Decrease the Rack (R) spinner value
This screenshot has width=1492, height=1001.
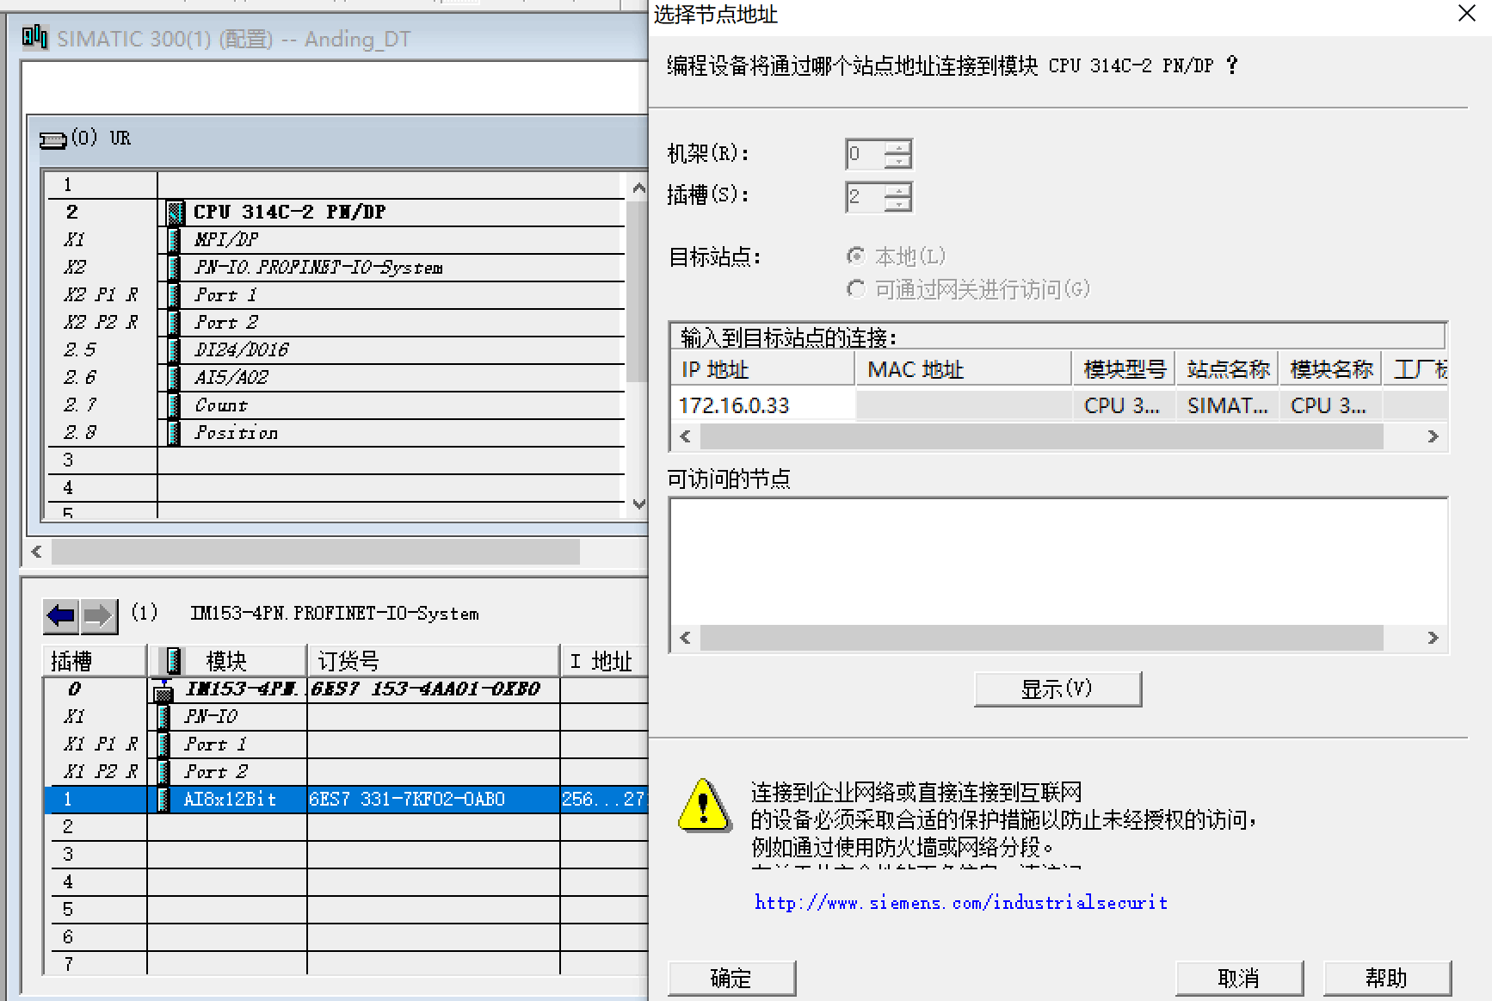[x=897, y=161]
